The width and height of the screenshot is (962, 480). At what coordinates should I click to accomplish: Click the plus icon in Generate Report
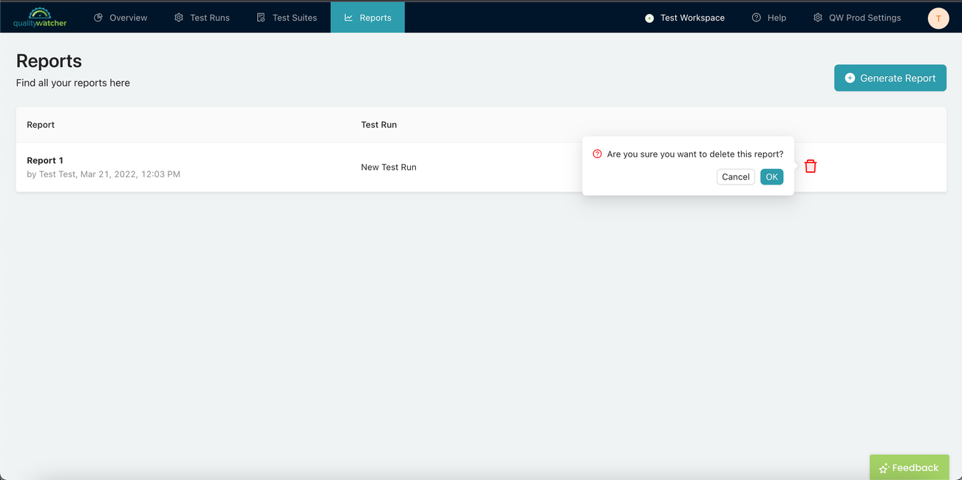[x=850, y=78]
